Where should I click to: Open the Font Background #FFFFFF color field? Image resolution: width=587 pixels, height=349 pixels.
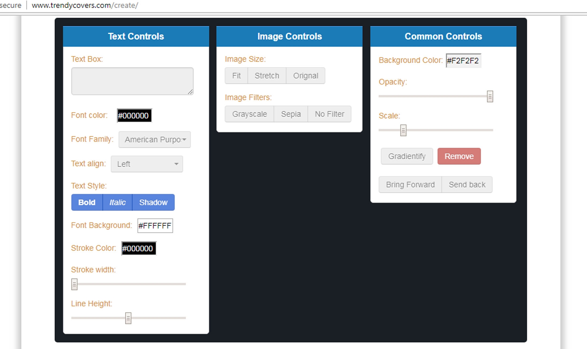point(155,226)
